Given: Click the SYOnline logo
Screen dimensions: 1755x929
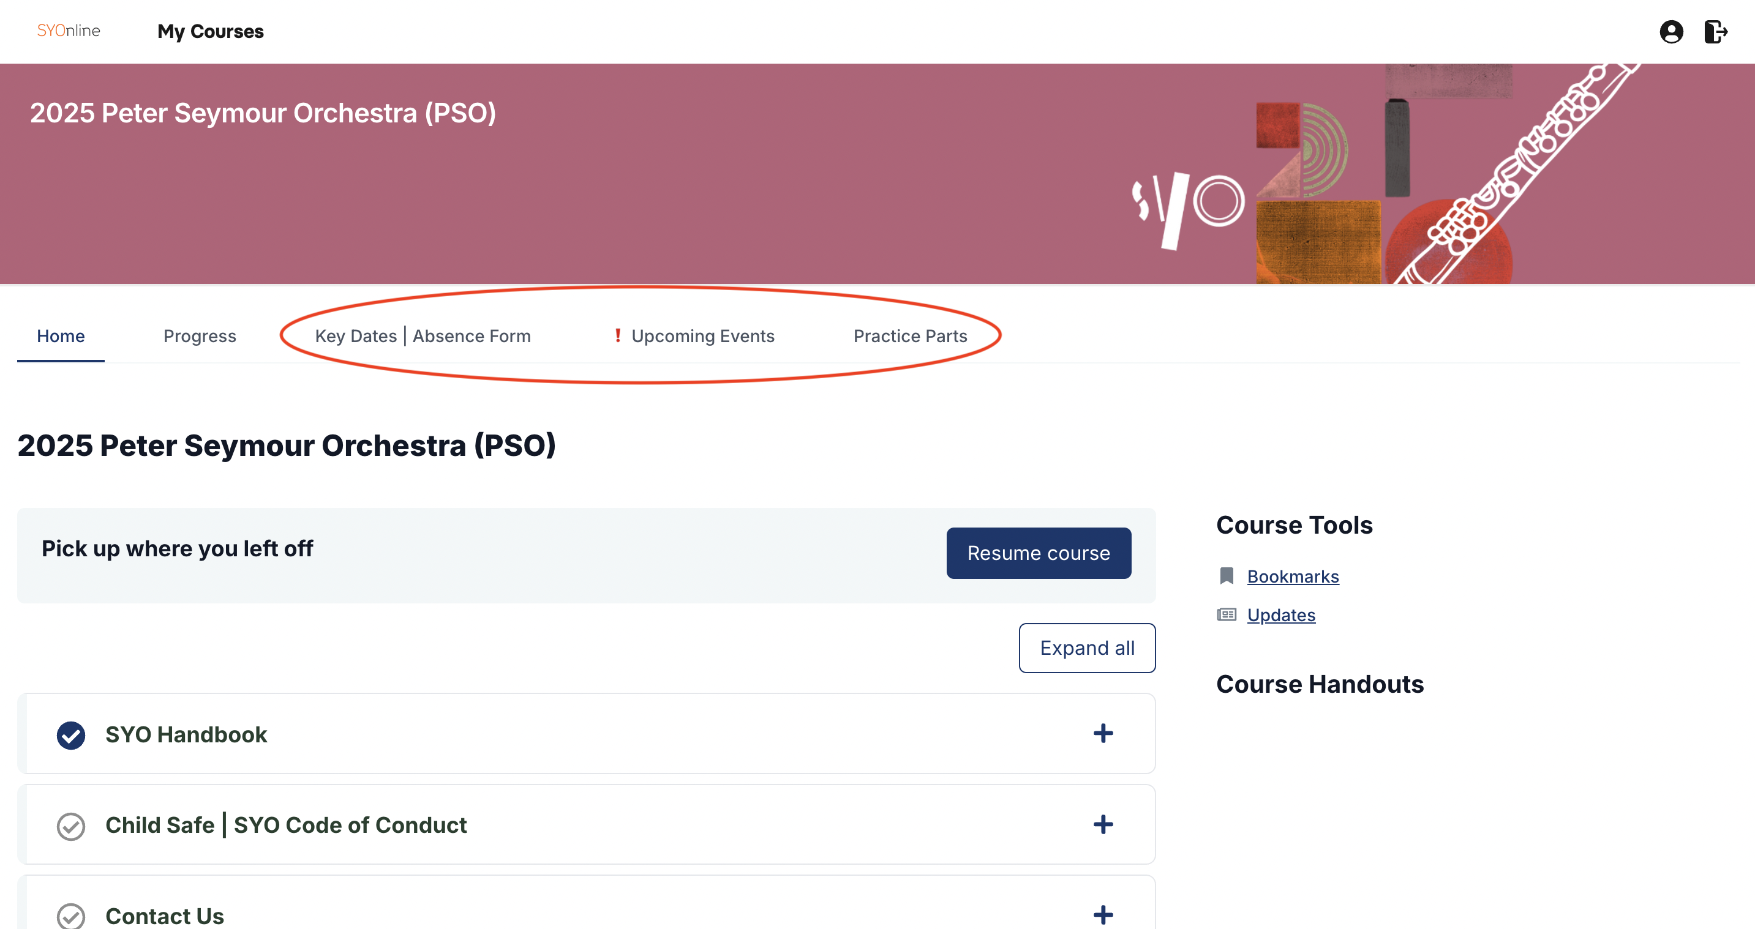Looking at the screenshot, I should [68, 31].
